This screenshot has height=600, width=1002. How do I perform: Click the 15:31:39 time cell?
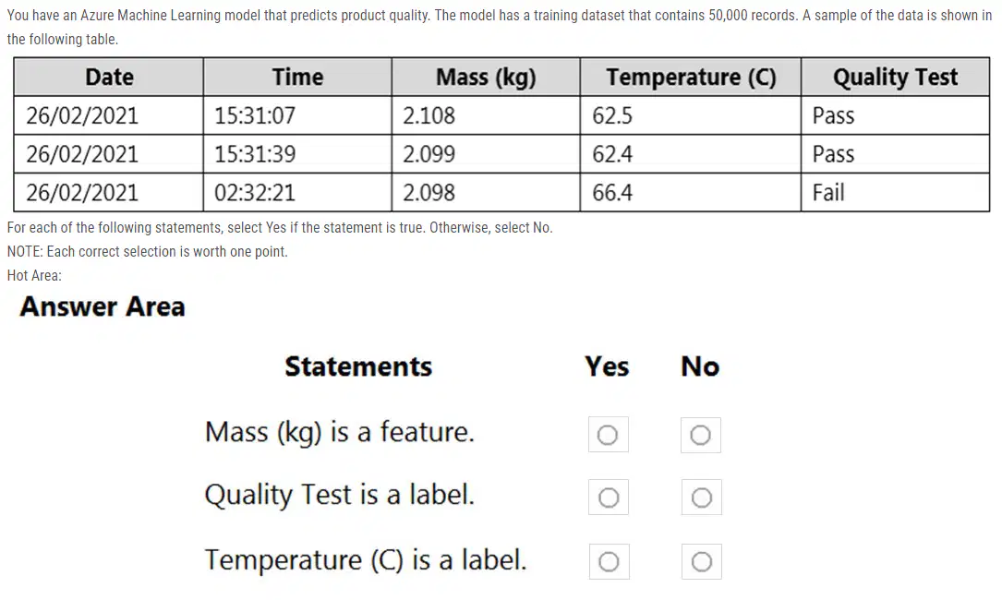click(x=297, y=154)
